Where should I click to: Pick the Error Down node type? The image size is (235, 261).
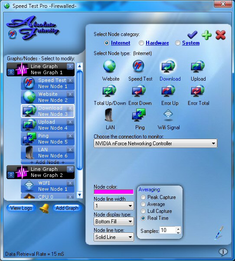139,91
